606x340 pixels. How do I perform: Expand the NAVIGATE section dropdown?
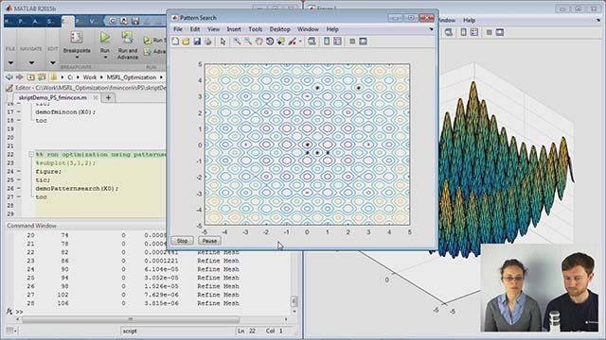pos(31,63)
